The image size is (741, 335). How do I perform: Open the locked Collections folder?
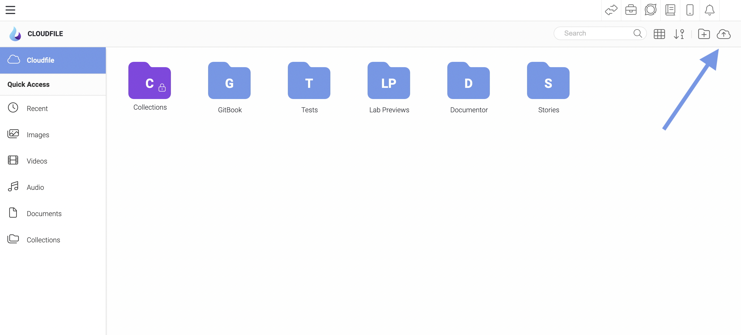point(150,81)
